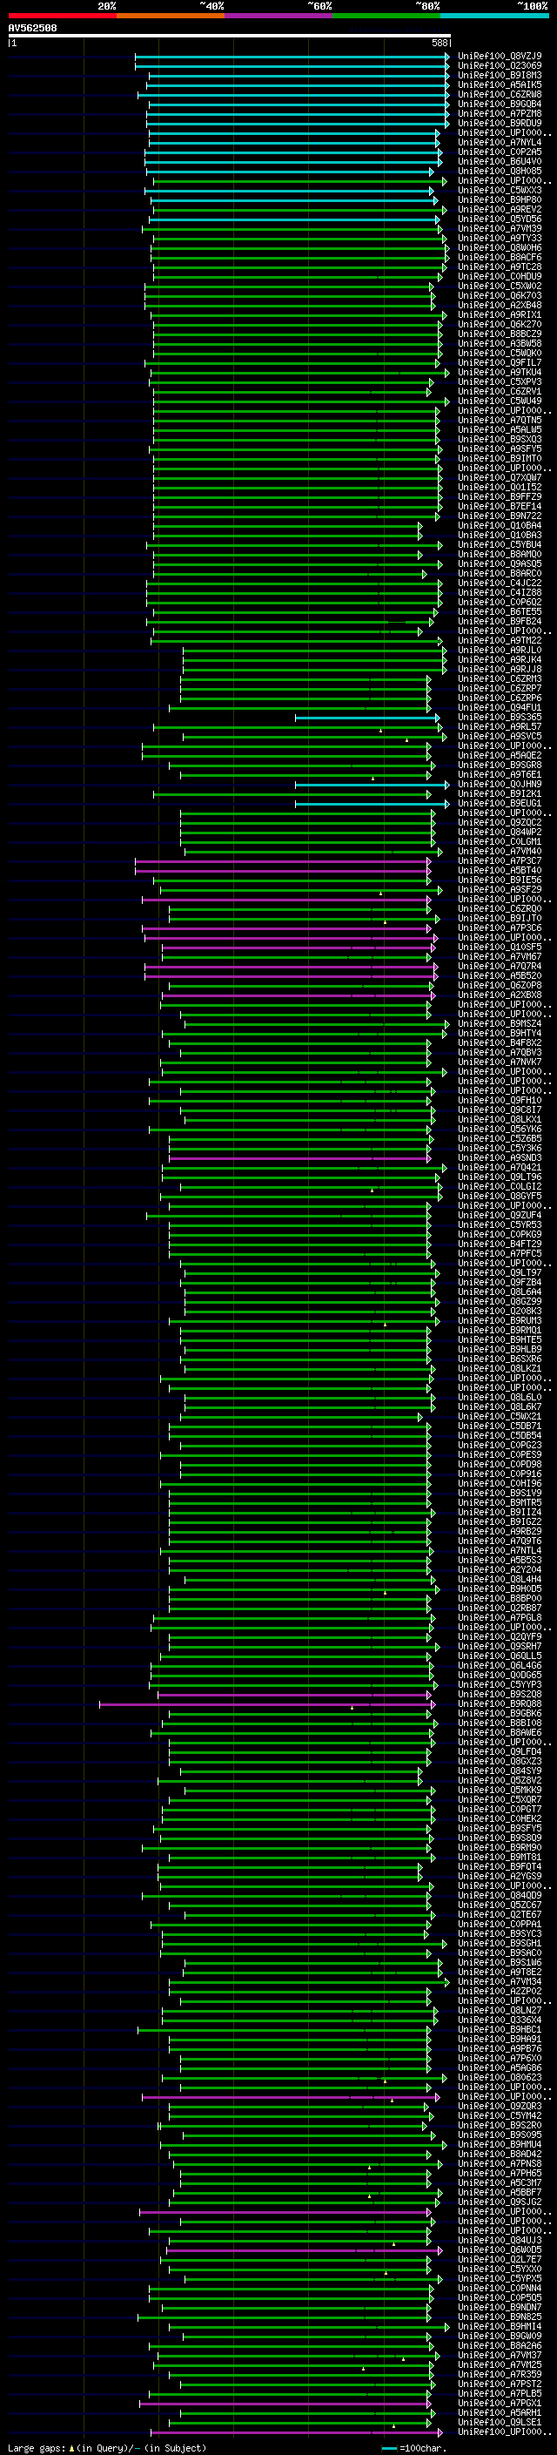Screen dimensions: 557x2455
Task: Select the query name AV562508
Action: point(32,28)
